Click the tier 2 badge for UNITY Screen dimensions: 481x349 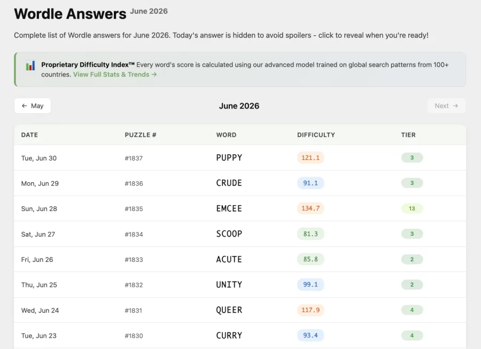click(x=412, y=284)
